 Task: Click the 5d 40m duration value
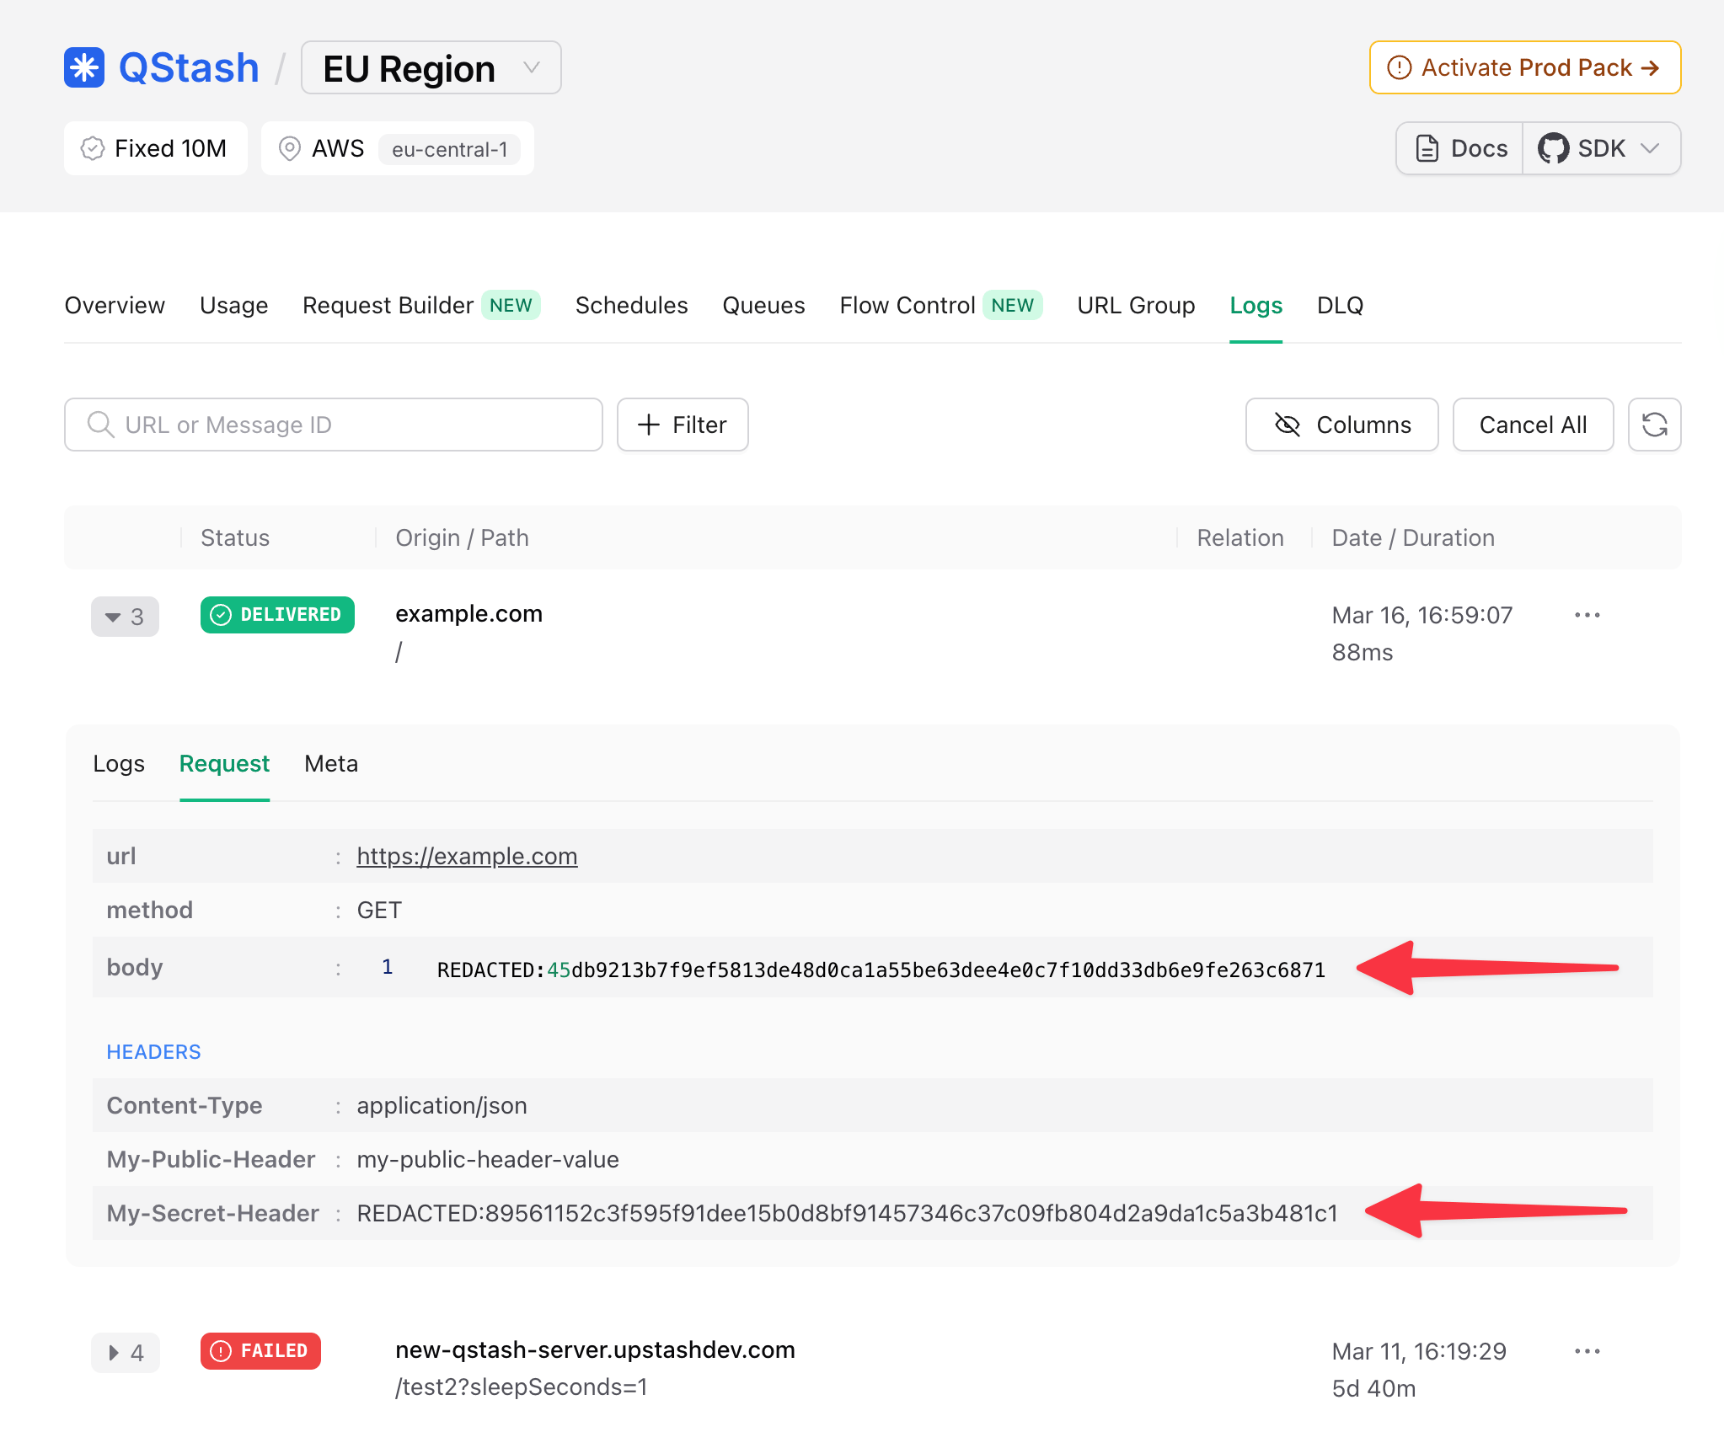(x=1373, y=1388)
